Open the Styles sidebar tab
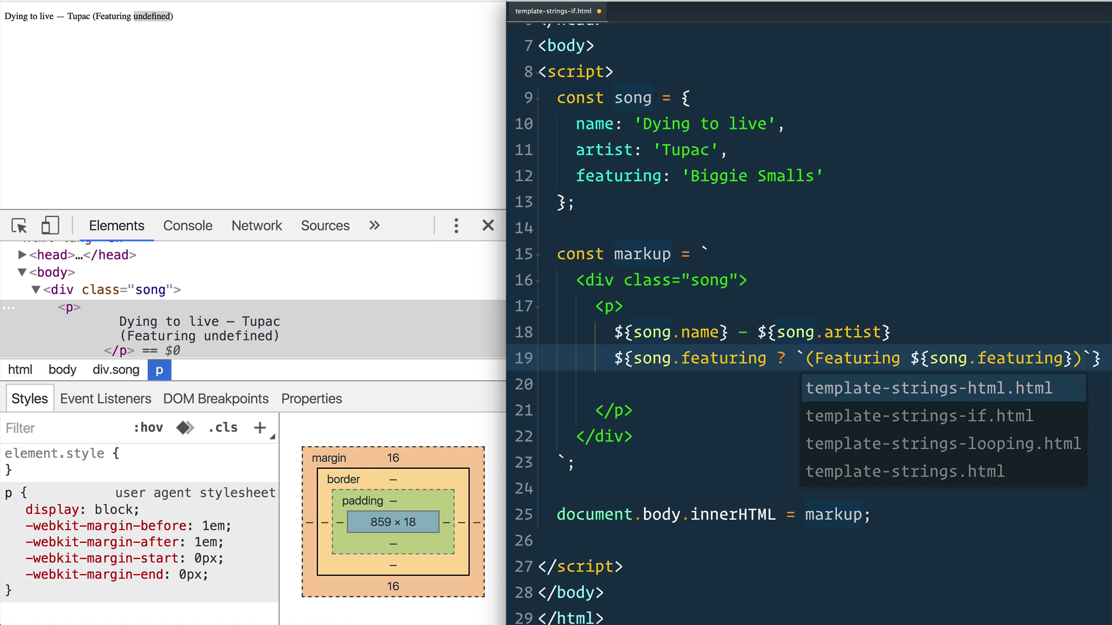The height and width of the screenshot is (625, 1112). (30, 399)
